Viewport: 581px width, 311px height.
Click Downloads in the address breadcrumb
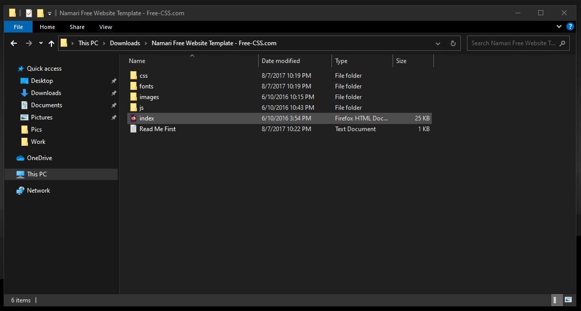(125, 43)
